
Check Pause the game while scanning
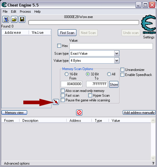coord(63,100)
